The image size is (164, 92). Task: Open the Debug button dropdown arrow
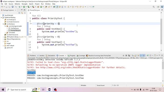(22, 7)
